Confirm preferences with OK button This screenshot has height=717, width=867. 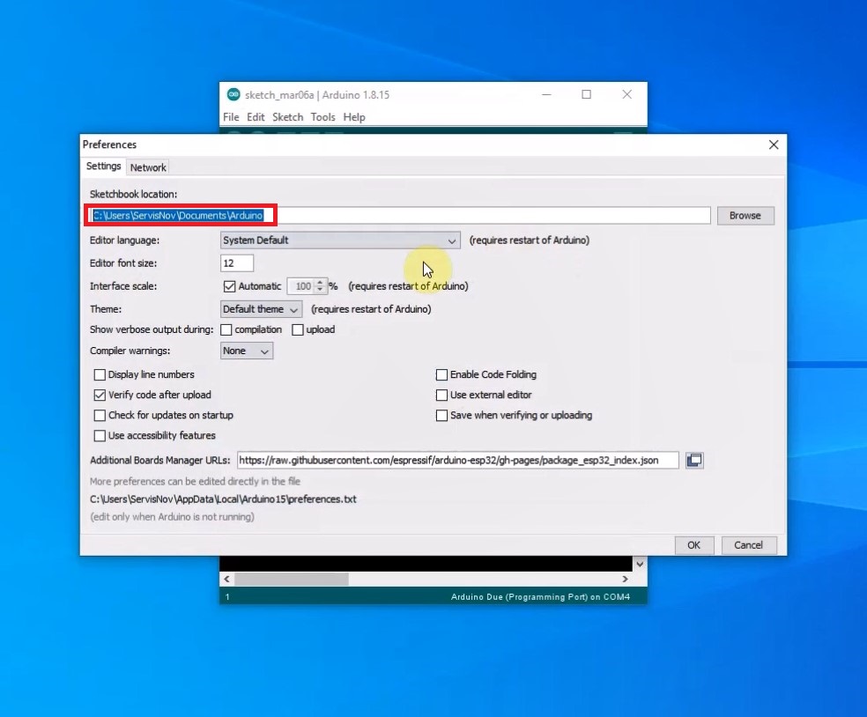(693, 545)
